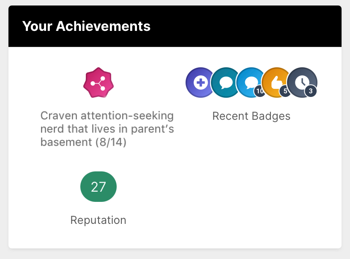The height and width of the screenshot is (259, 350).
Task: Click the "Craven attention-seeking" rank title
Action: click(107, 116)
